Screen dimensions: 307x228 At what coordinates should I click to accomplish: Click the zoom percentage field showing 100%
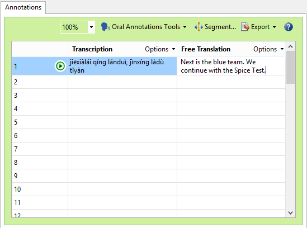[74, 27]
